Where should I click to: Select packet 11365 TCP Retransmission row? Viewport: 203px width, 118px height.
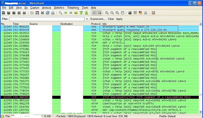(x=100, y=97)
